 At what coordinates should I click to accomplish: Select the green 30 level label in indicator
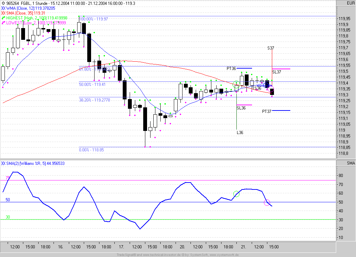(x=8, y=217)
